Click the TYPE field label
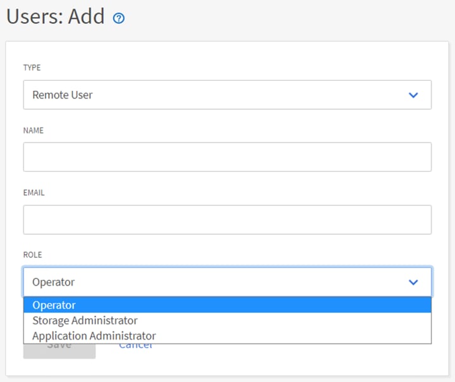455x382 pixels. coord(32,68)
